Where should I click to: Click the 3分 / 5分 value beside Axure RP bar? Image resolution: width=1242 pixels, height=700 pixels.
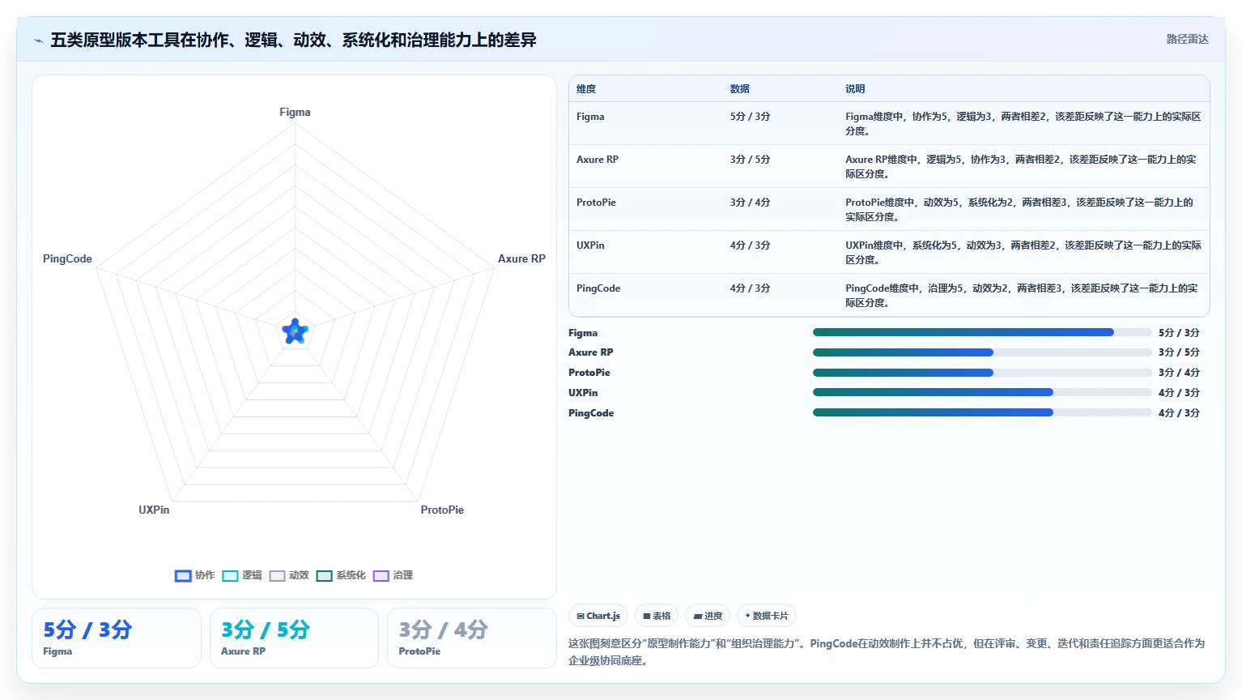point(1179,352)
